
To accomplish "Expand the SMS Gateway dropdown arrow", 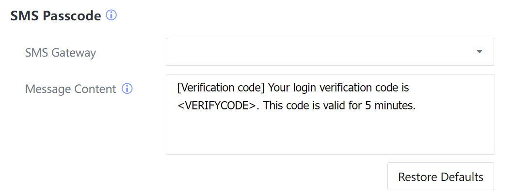I will 479,52.
